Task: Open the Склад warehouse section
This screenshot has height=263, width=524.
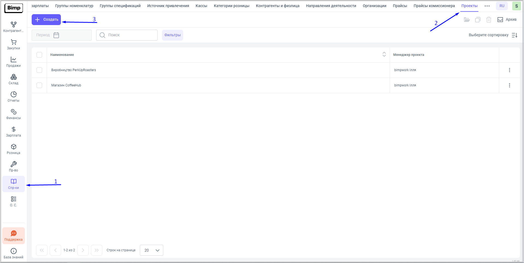Action: [13, 79]
